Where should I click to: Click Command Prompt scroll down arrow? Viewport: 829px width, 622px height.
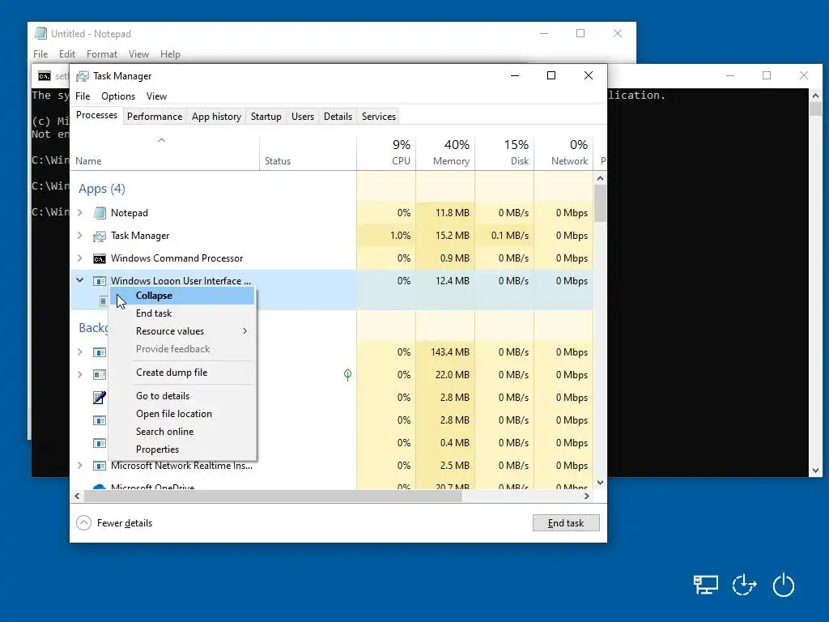[x=815, y=471]
